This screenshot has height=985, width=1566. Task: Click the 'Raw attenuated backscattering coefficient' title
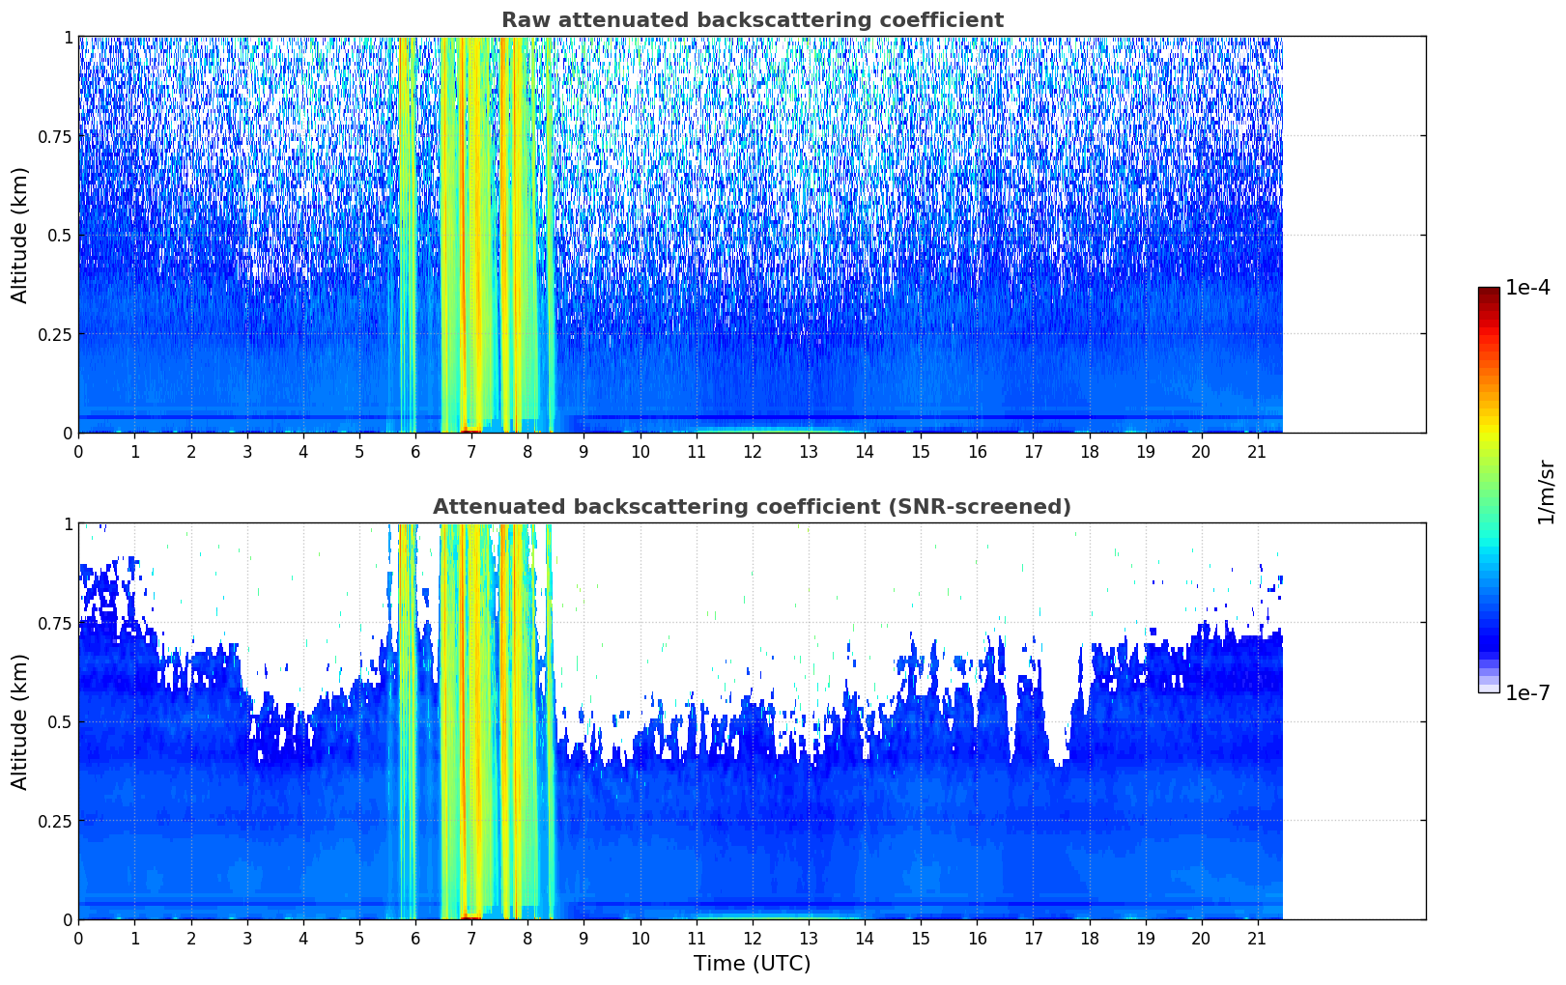click(x=752, y=20)
